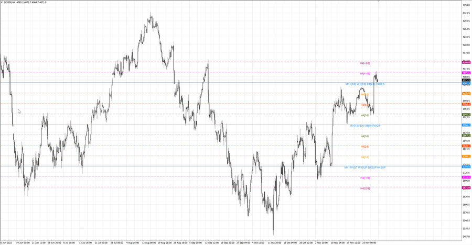Click the 4240.6 purple price tag

pyautogui.click(x=466, y=62)
